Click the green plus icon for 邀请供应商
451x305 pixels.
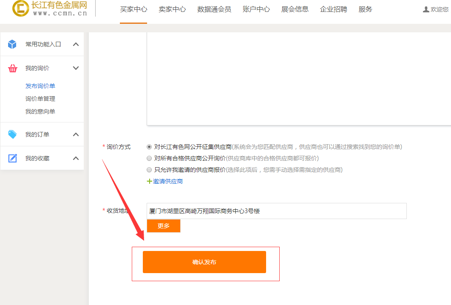pyautogui.click(x=149, y=181)
